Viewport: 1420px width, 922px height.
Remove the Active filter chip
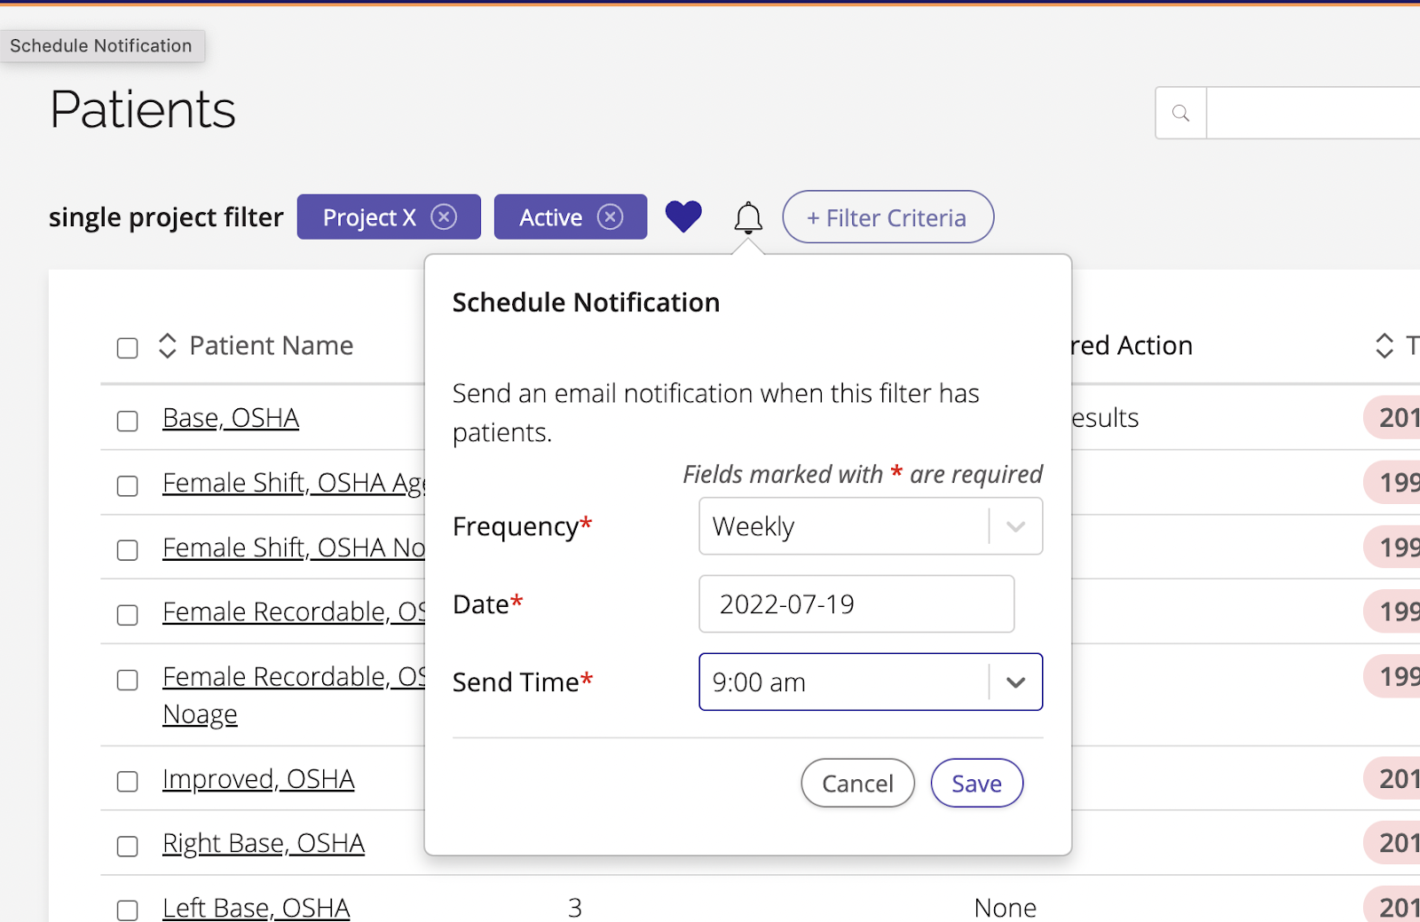pyautogui.click(x=610, y=217)
